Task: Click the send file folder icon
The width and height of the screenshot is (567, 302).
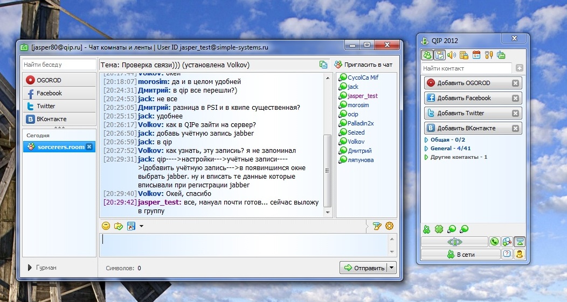Action: [x=119, y=226]
